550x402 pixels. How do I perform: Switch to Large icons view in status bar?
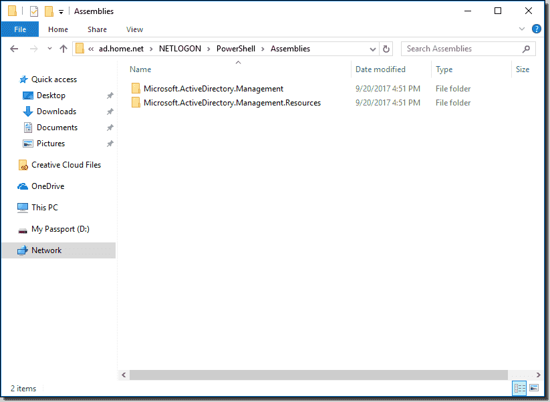click(534, 389)
